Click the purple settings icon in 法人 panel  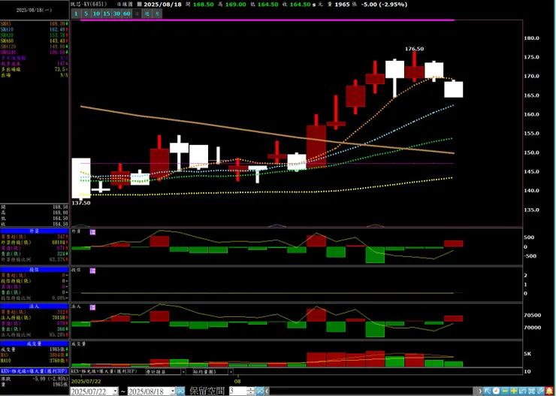point(92,307)
